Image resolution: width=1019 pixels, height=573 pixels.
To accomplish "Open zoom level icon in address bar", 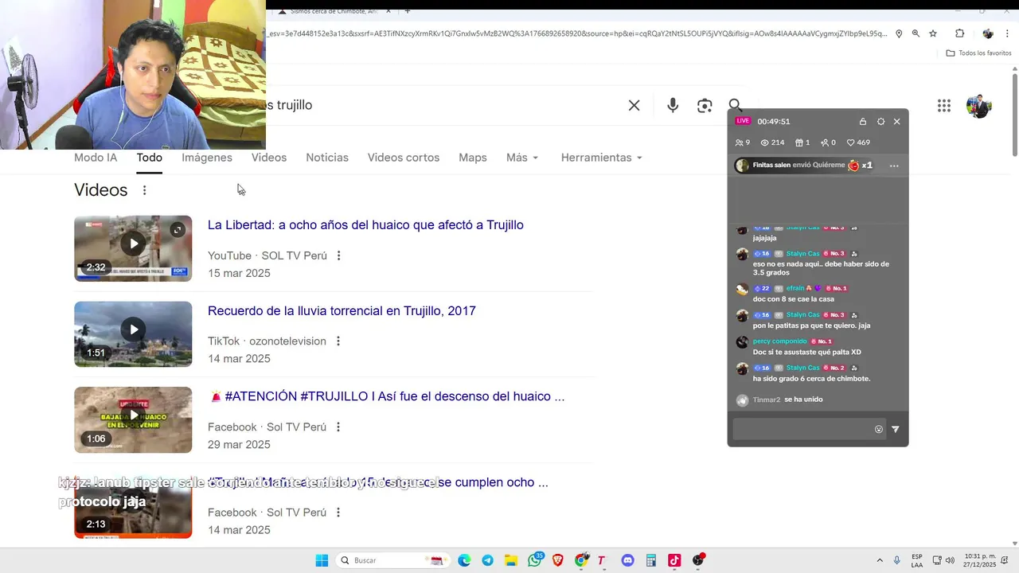I will pos(916,33).
